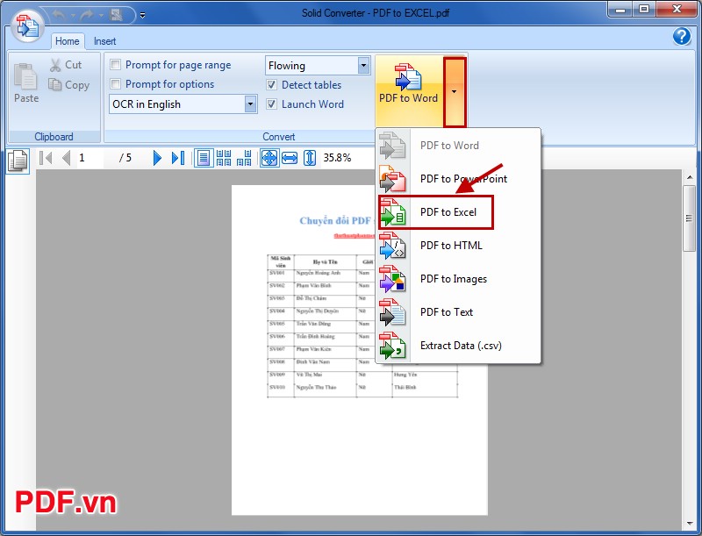702x536 pixels.
Task: Open the Redo history dropdown arrow
Action: (x=100, y=15)
